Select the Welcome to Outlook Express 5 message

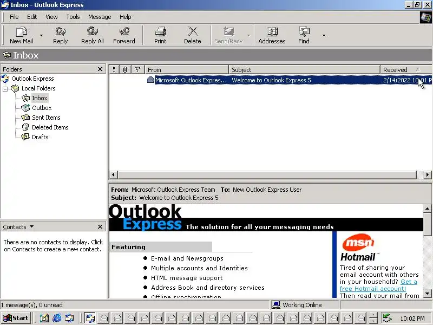pos(271,80)
